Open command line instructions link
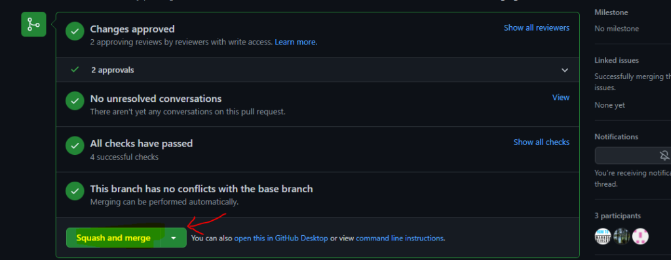The image size is (671, 260). (x=399, y=238)
